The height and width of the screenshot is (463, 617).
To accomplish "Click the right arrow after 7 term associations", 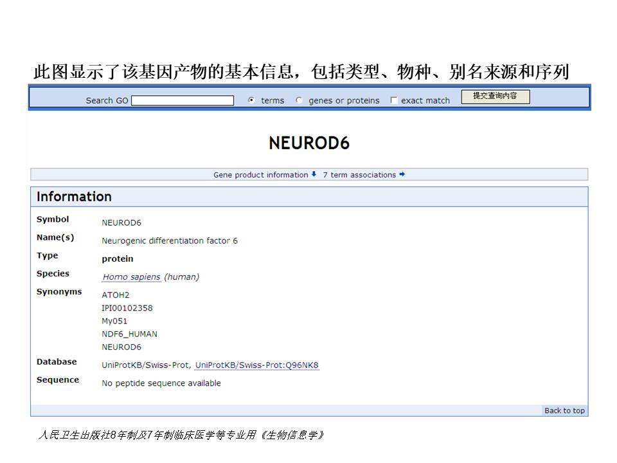I will pos(402,174).
